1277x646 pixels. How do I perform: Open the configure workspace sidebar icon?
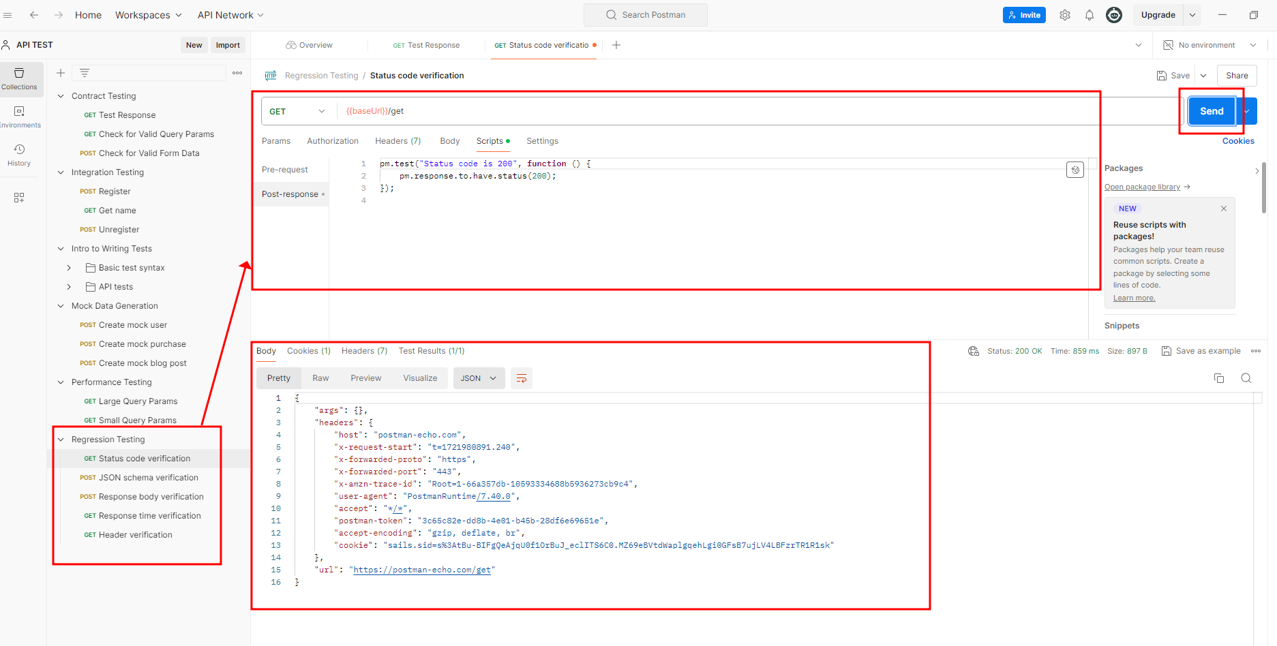coord(19,198)
